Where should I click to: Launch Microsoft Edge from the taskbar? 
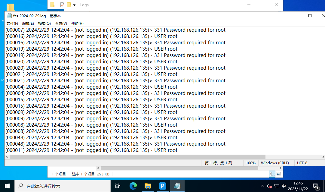[133, 186]
